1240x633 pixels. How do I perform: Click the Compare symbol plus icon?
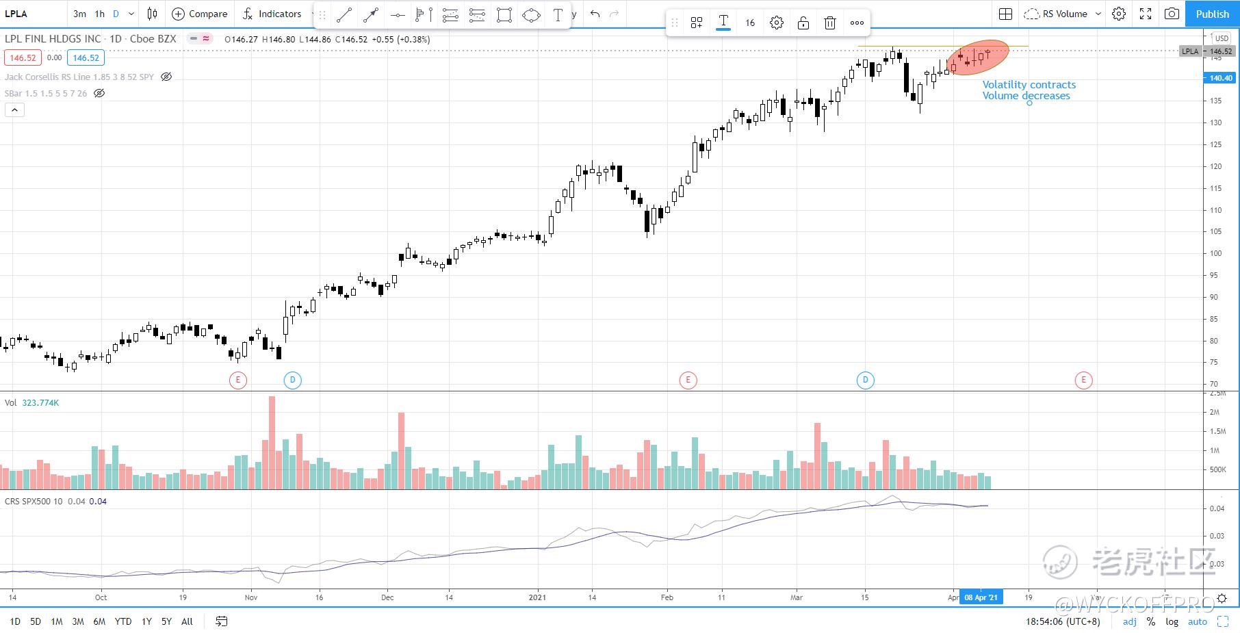tap(178, 14)
